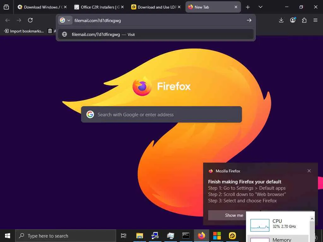The height and width of the screenshot is (242, 323).
Task: Click in the address bar URL text
Action: (98, 20)
